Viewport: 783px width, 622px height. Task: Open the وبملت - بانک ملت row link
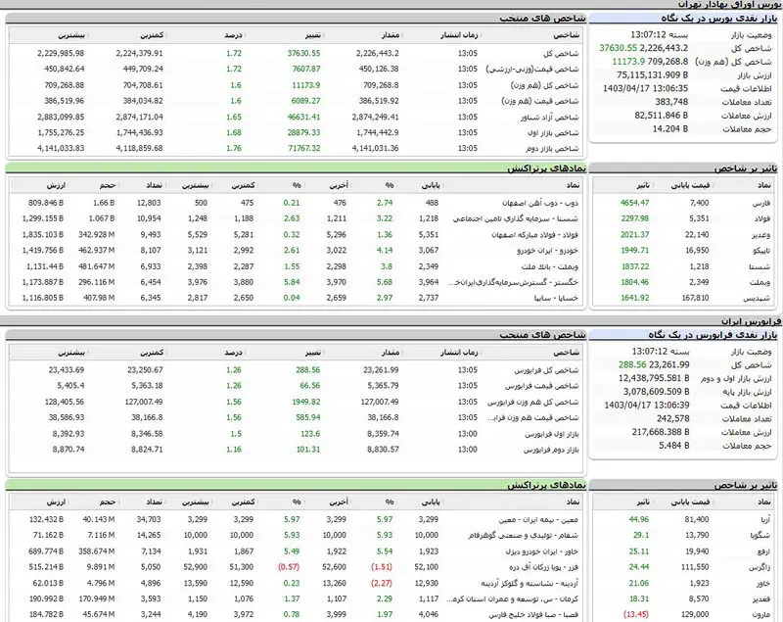(549, 266)
